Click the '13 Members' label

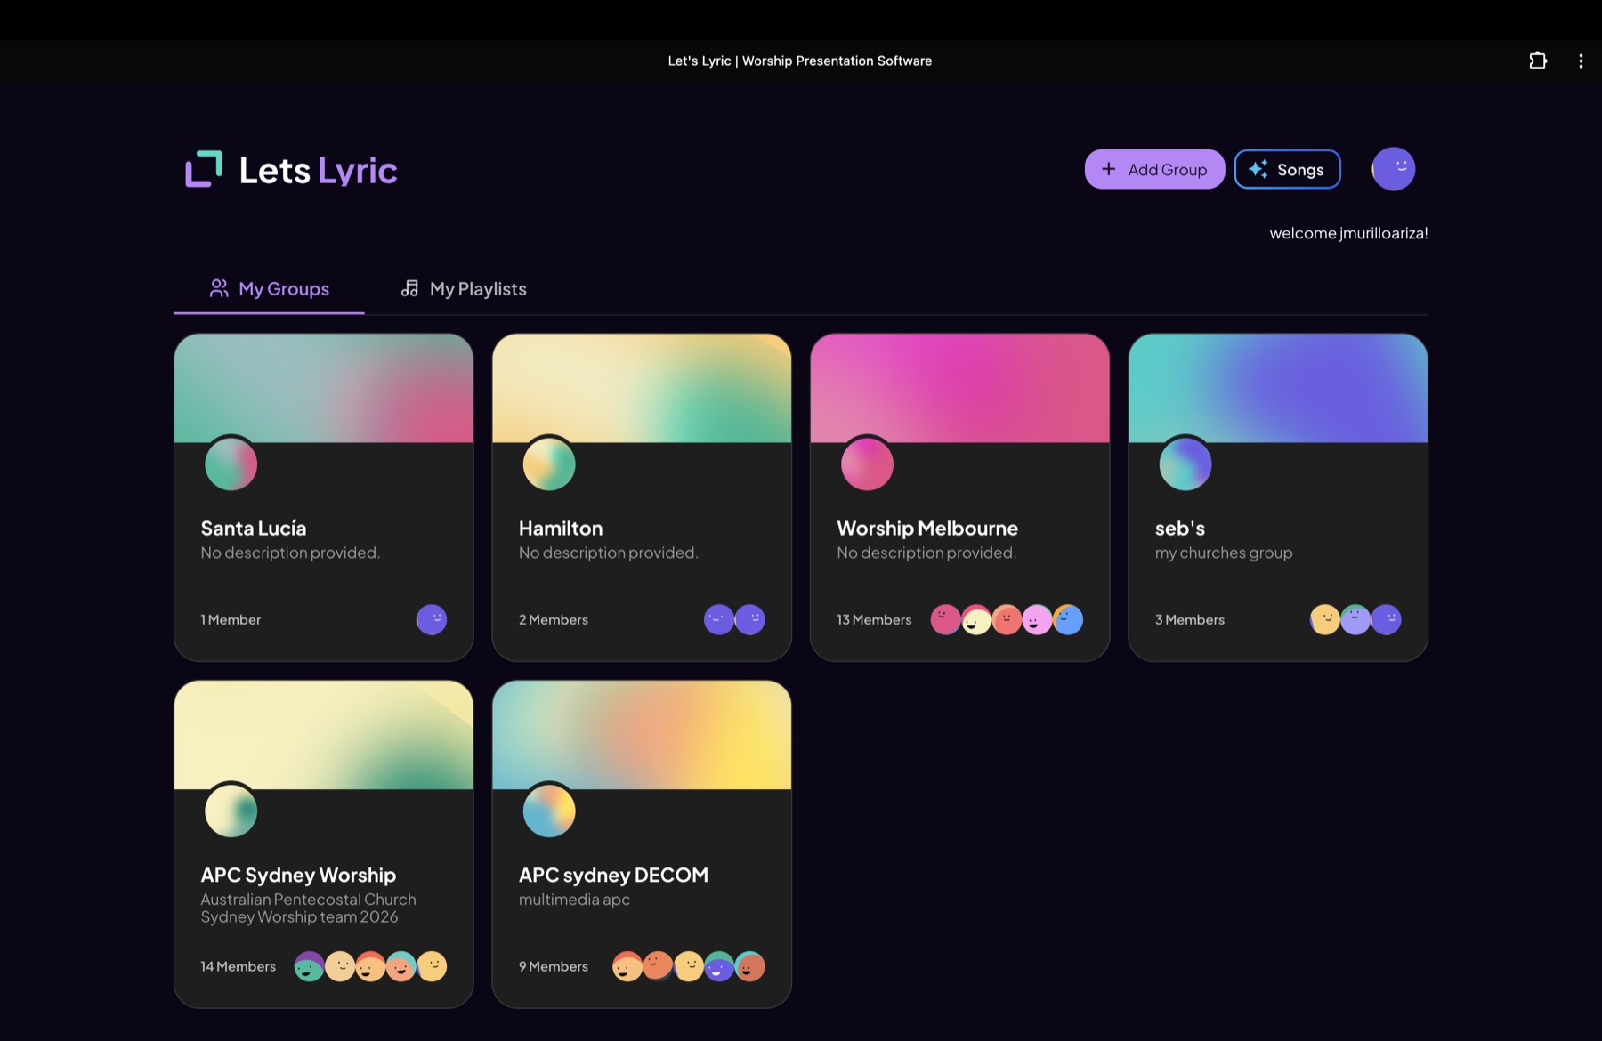(874, 620)
